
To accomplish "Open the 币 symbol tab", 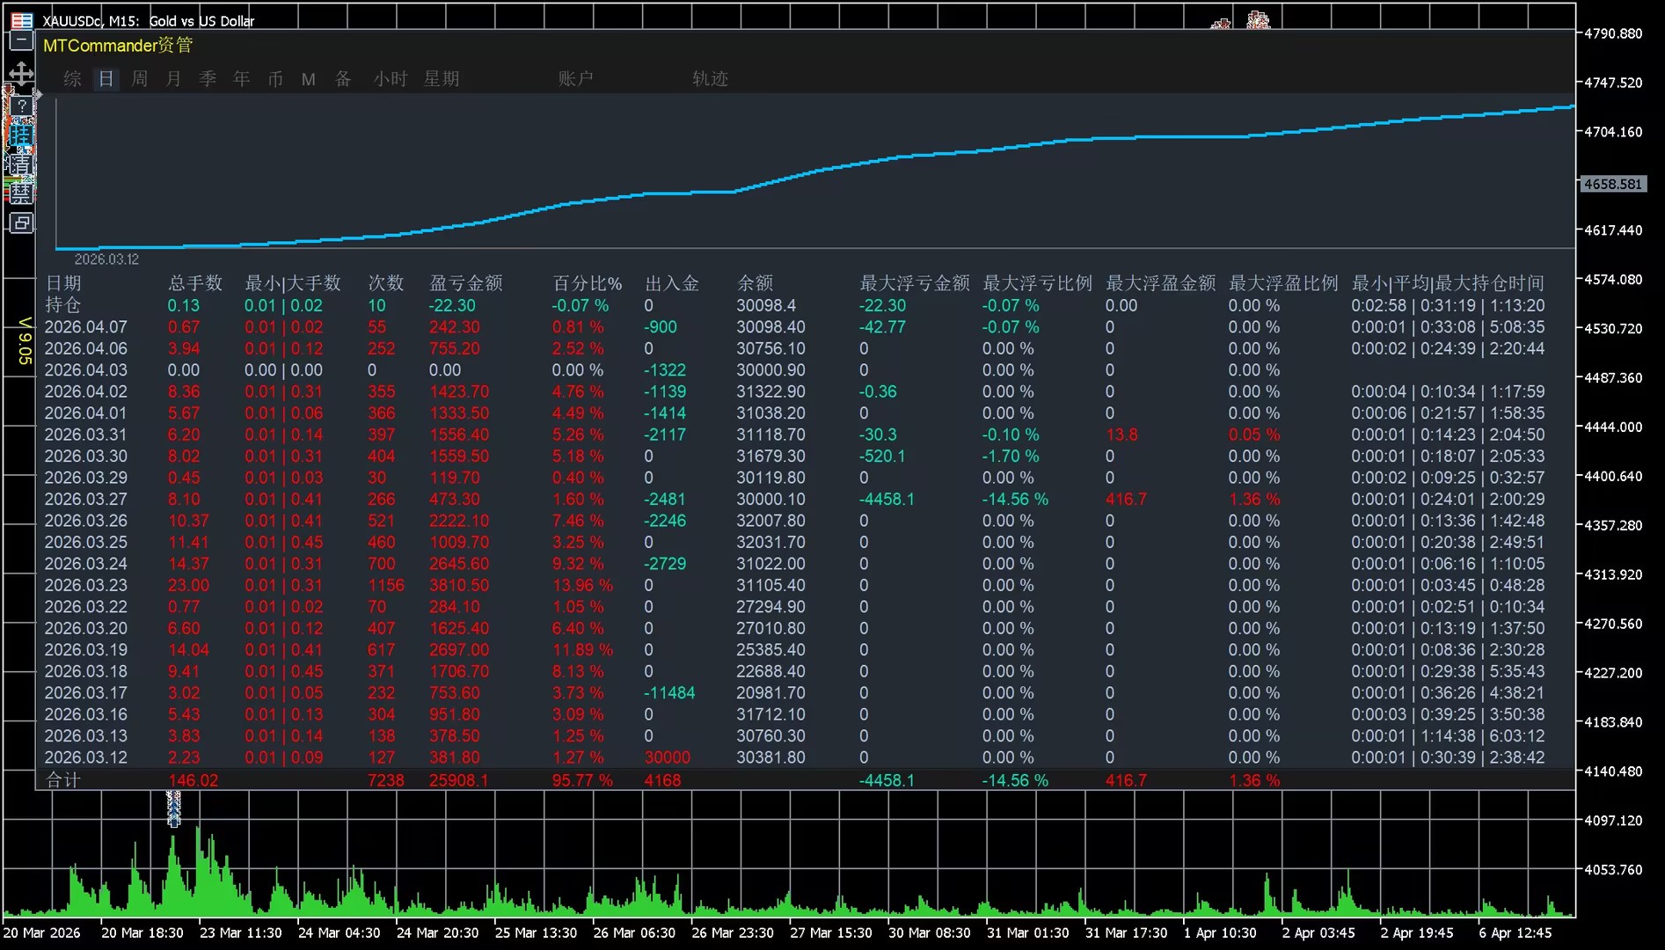I will (x=275, y=79).
